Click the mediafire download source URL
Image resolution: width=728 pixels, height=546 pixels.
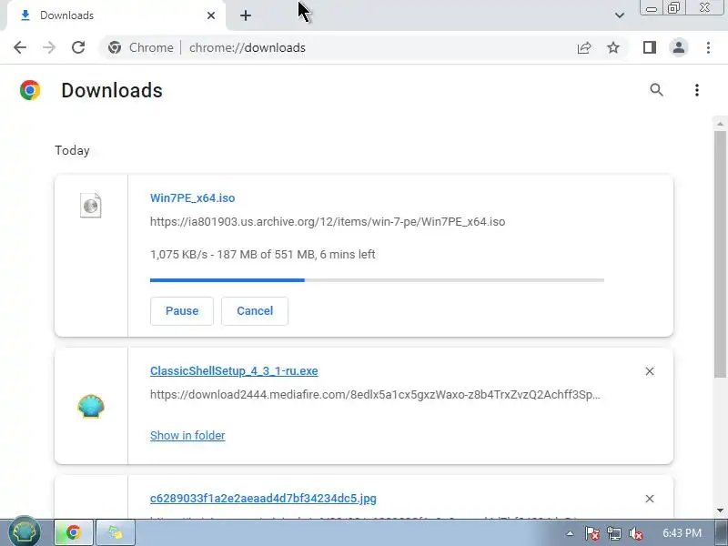tap(375, 395)
